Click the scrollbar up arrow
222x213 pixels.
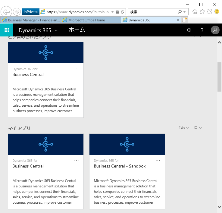219,42
